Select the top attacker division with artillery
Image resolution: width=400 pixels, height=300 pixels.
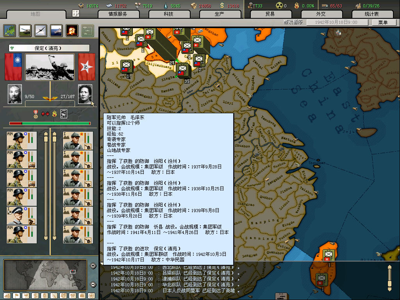click(x=78, y=141)
